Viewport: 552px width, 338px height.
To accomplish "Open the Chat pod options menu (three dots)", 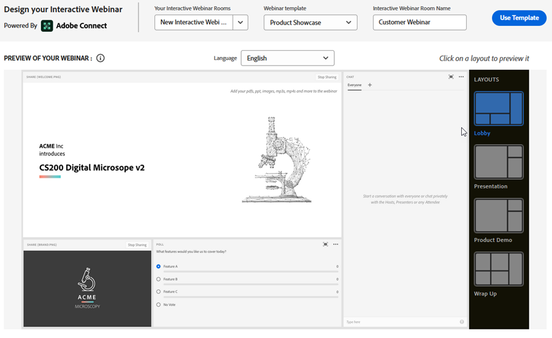I will 461,77.
